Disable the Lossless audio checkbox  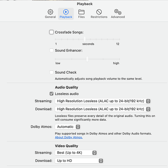tap(51, 94)
